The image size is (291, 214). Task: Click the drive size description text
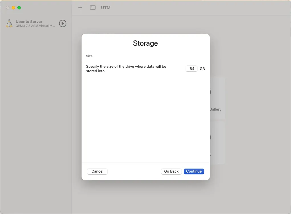pos(126,69)
